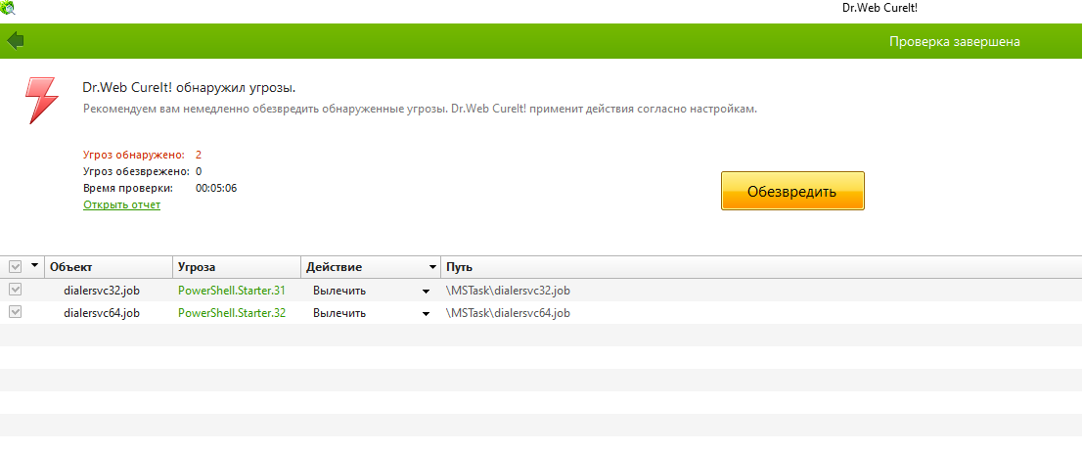Image resolution: width=1082 pixels, height=452 pixels.
Task: Uncheck the dialersvc64.job row checkbox
Action: click(16, 312)
